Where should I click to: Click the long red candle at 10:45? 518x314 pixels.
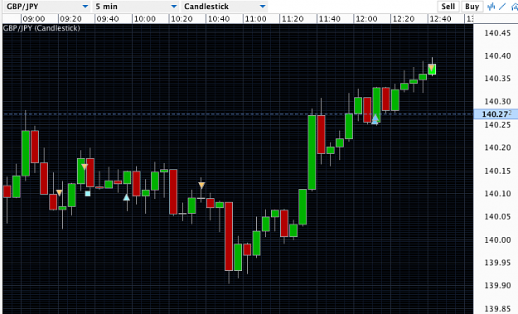[229, 236]
